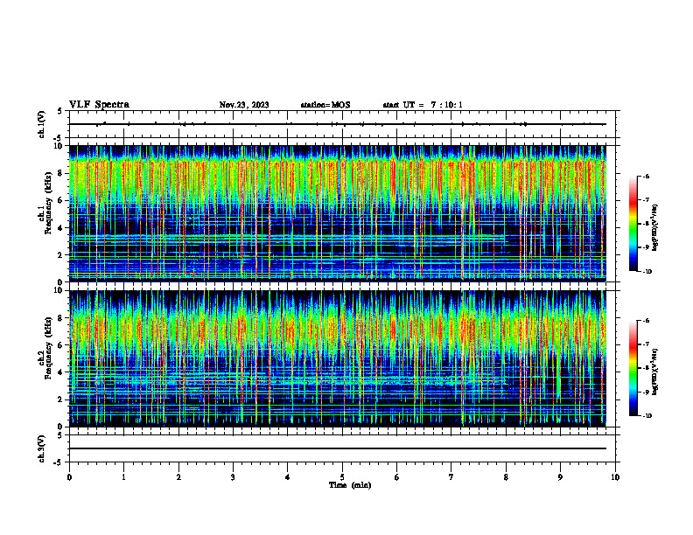Click the "-6" label on ch.2 colorbar
The height and width of the screenshot is (535, 693).
point(646,321)
